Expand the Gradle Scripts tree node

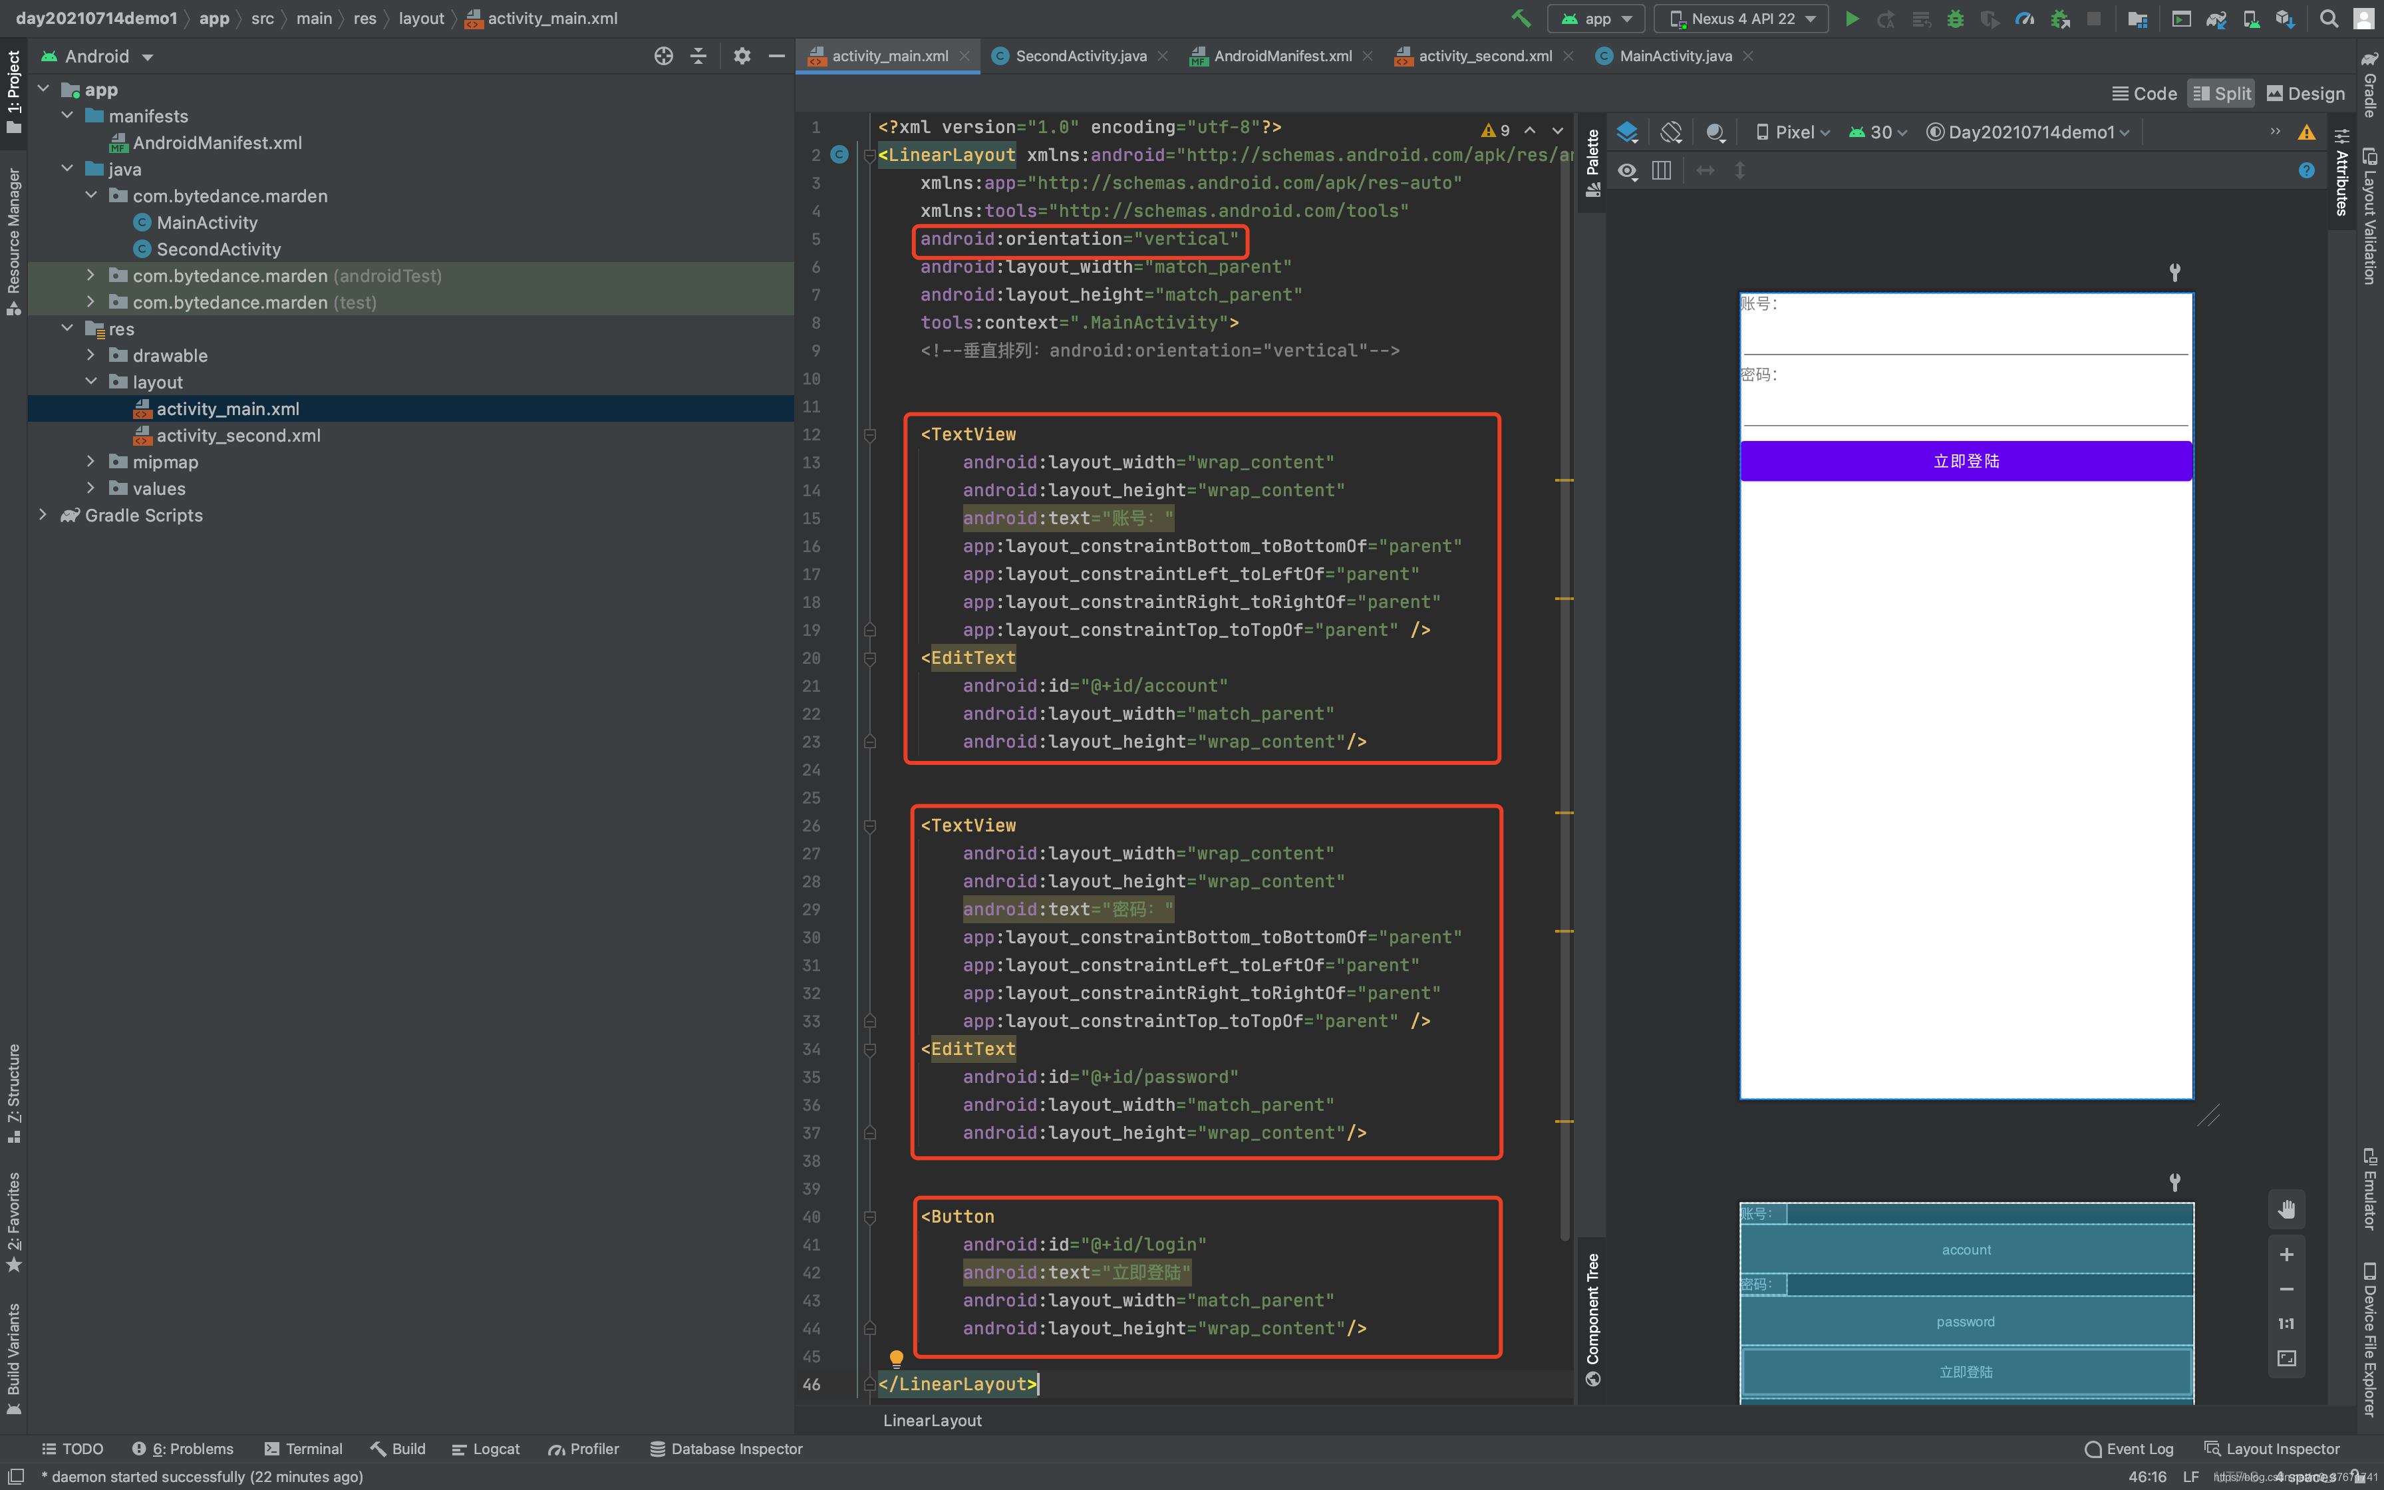coord(43,516)
